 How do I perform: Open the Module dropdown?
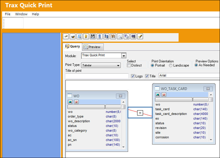pyautogui.click(x=124, y=56)
